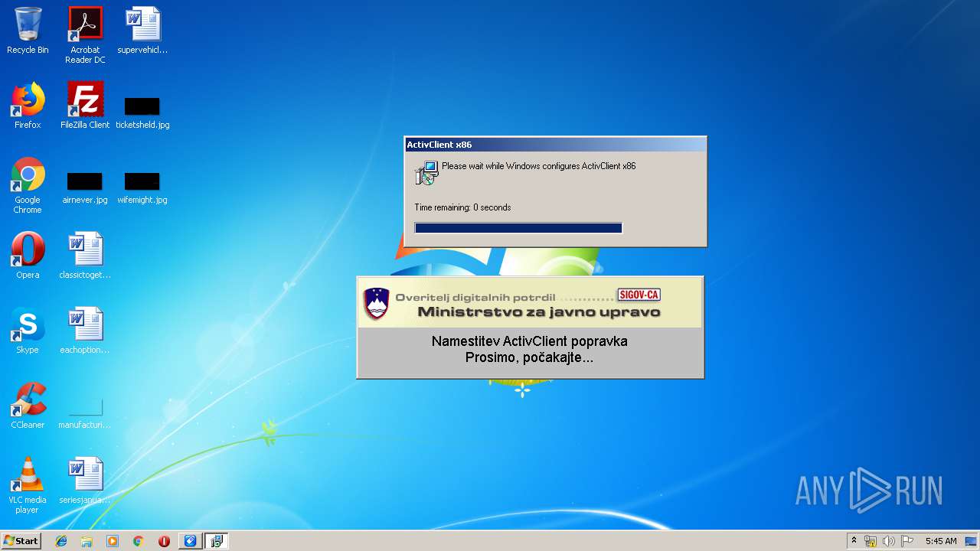
Task: Select airnever.jpg image file
Action: 85,188
